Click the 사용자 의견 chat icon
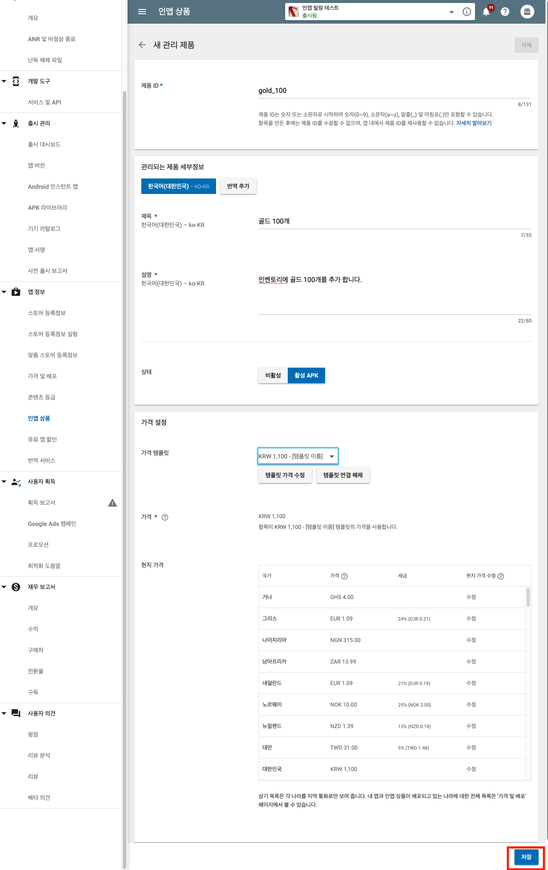 point(16,713)
